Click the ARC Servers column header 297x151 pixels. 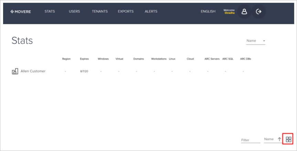(212, 59)
